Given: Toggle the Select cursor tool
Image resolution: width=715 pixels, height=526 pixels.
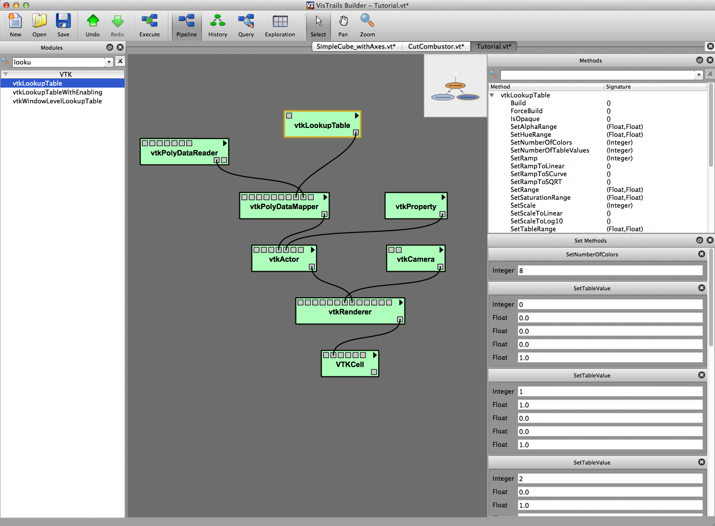Looking at the screenshot, I should (x=318, y=22).
